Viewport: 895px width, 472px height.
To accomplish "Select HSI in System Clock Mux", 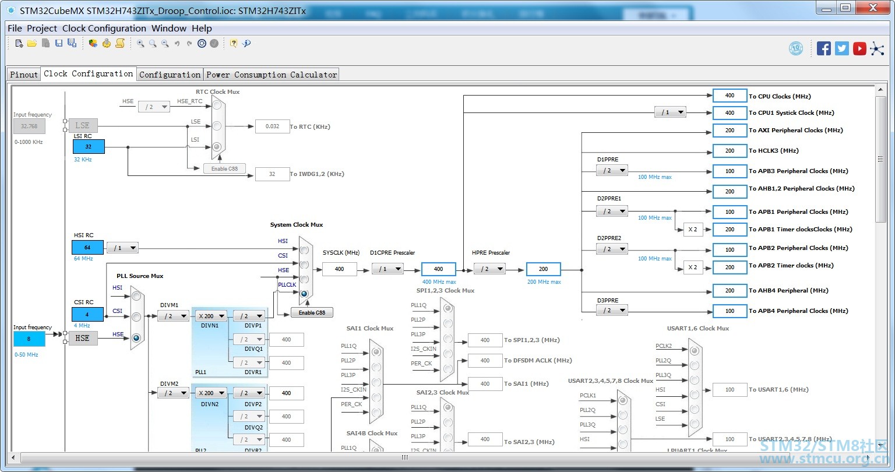I will point(304,250).
